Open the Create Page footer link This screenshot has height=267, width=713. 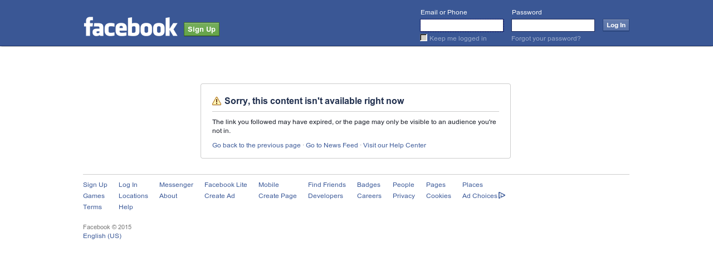point(277,196)
